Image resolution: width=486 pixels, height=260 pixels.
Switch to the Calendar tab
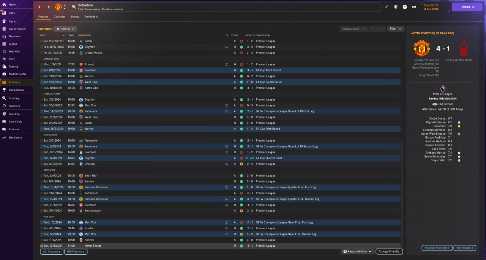59,17
